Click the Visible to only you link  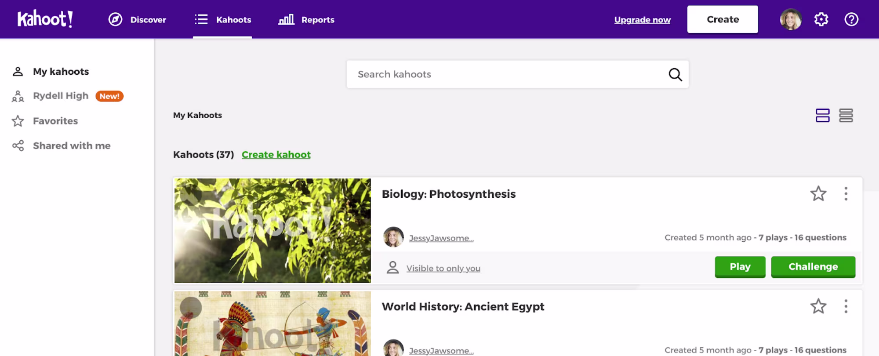click(x=443, y=268)
